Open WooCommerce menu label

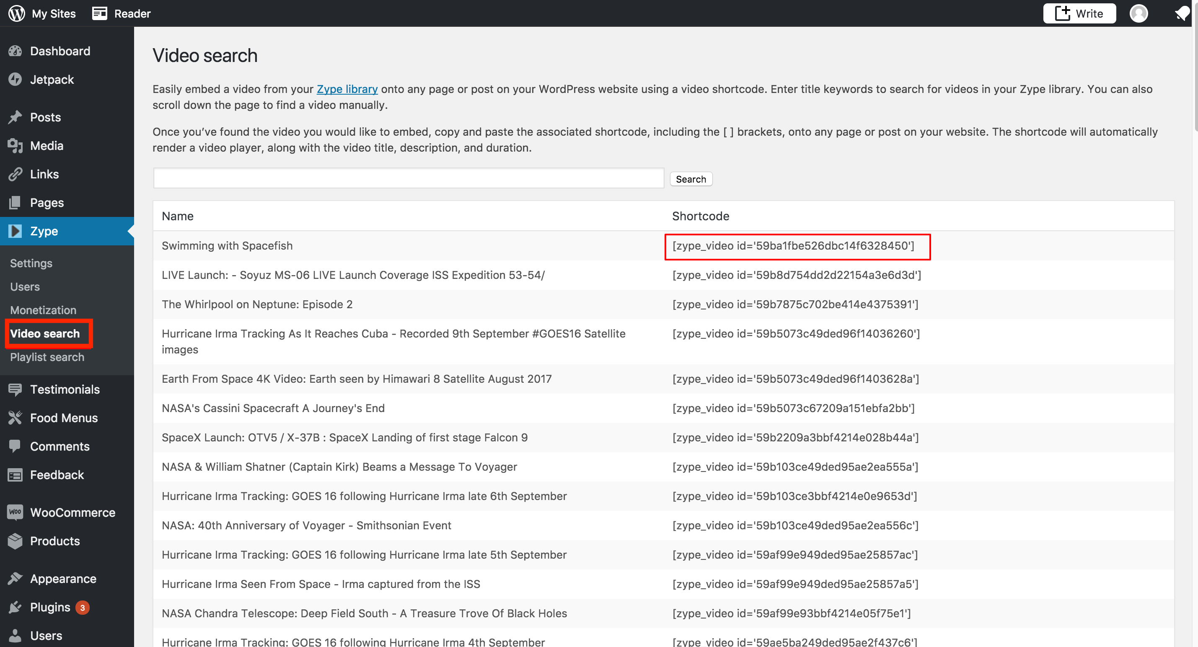72,512
